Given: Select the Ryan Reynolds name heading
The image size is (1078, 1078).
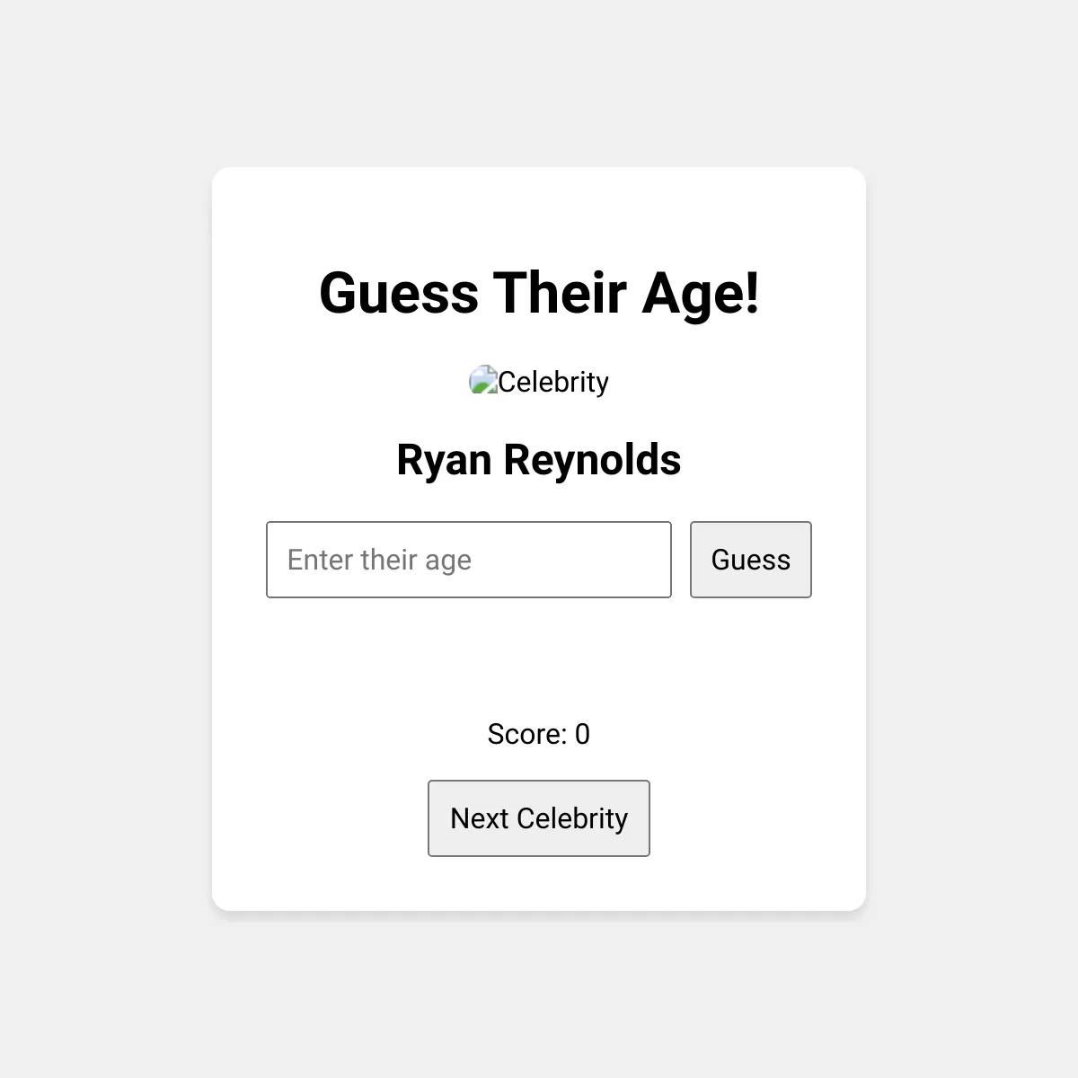Looking at the screenshot, I should click(539, 460).
